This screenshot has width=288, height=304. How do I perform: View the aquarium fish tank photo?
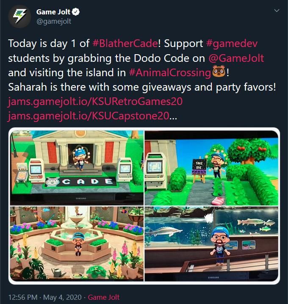click(x=211, y=244)
